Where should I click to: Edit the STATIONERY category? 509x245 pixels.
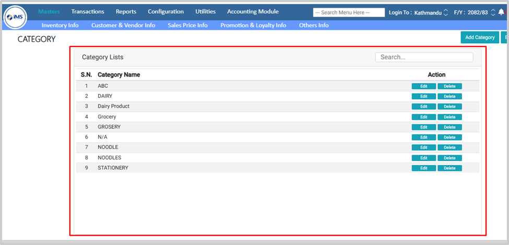tap(423, 168)
